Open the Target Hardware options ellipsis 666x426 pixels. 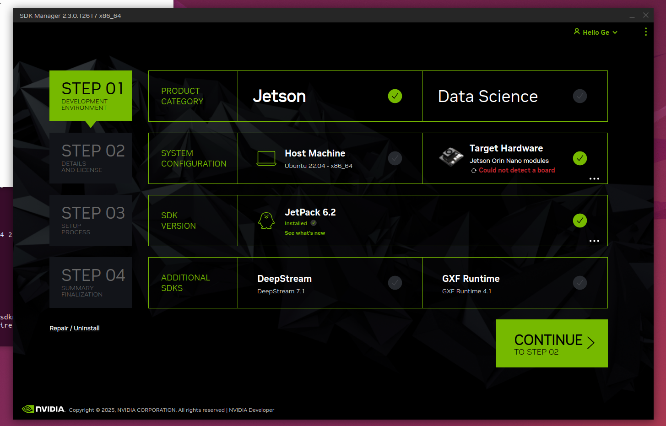tap(594, 178)
